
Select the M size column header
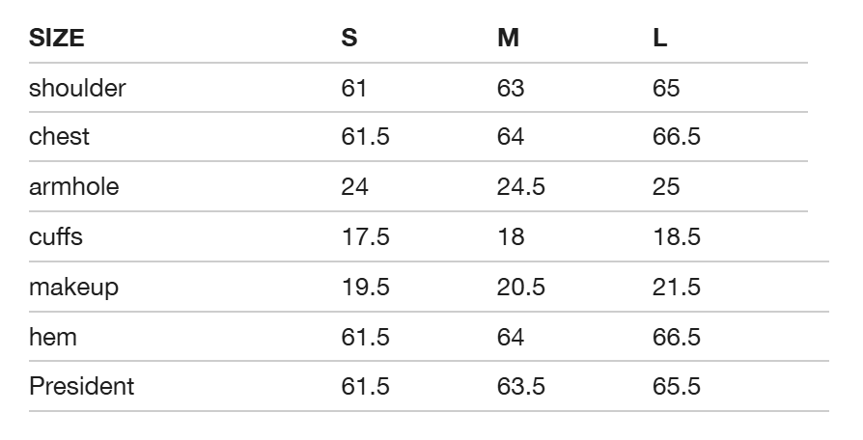pos(508,38)
